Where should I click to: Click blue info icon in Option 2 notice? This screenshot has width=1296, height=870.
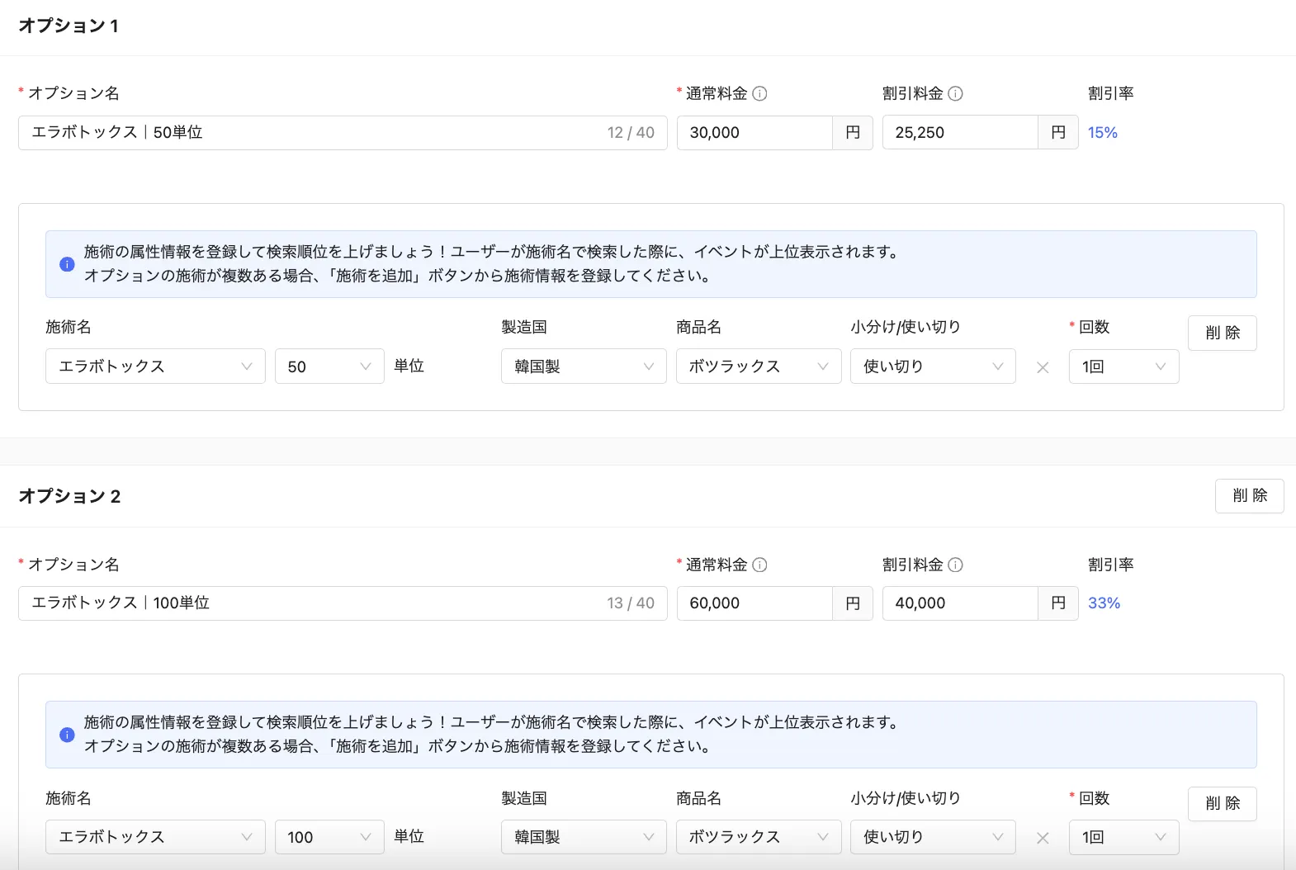[x=67, y=735]
